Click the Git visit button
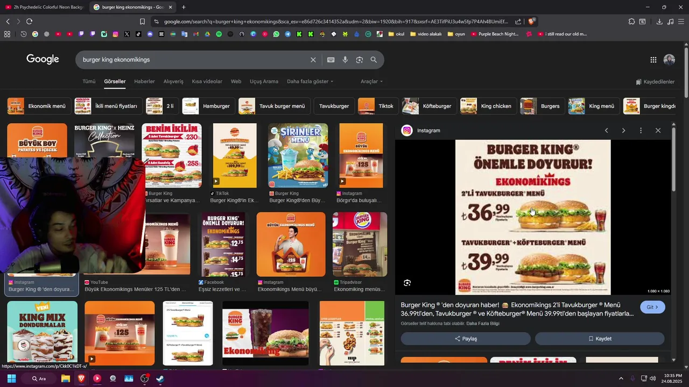689x387 pixels. (652, 307)
